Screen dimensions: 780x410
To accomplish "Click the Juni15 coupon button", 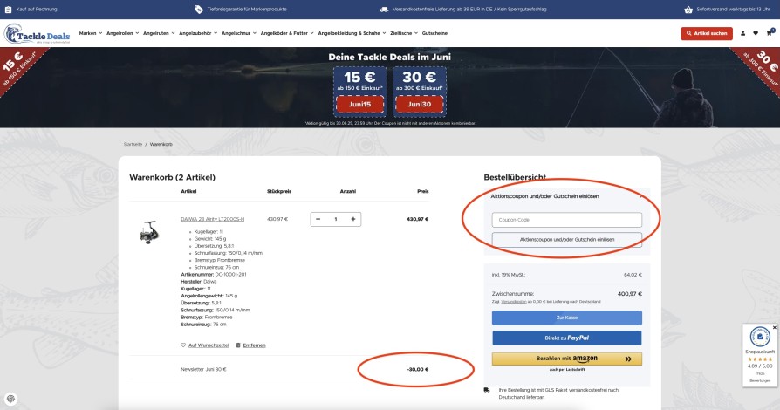I will click(x=359, y=105).
